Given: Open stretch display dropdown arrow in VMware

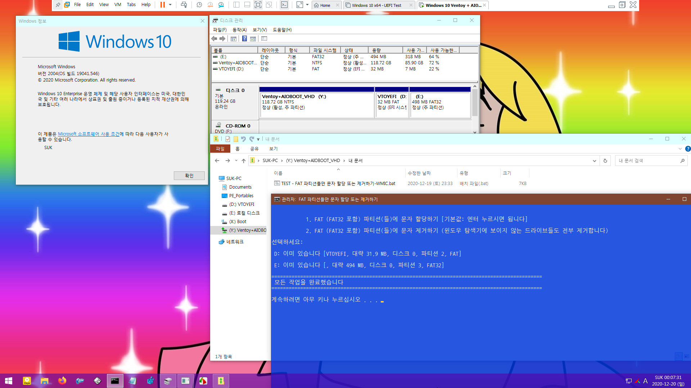Looking at the screenshot, I should [307, 5].
